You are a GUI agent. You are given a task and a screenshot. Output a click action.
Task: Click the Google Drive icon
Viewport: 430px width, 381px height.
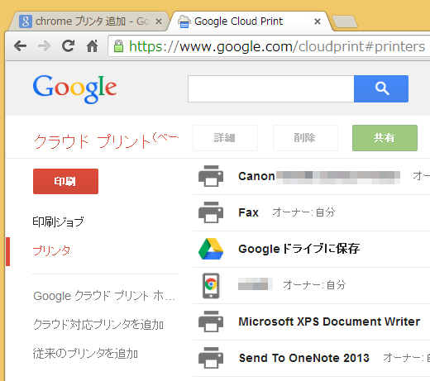(x=211, y=249)
